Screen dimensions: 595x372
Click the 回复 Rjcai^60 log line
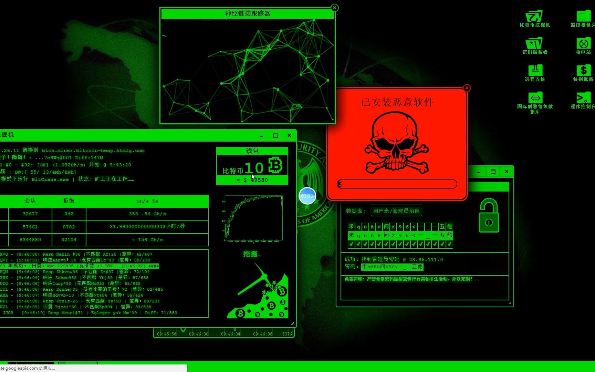[75, 307]
